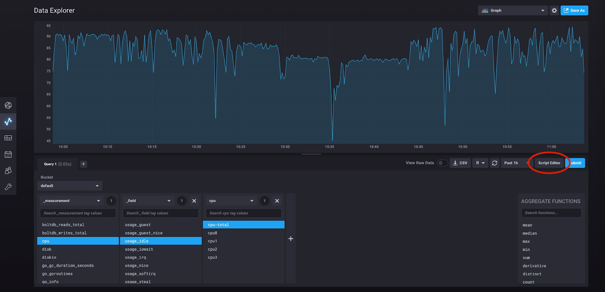Select usage_guest field
605x292 pixels.
(161, 225)
